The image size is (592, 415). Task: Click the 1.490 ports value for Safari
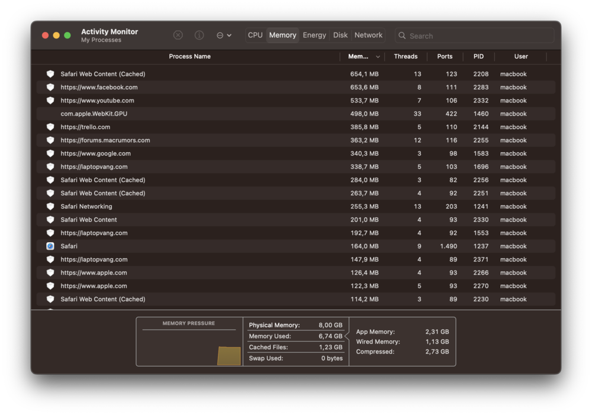tap(448, 246)
